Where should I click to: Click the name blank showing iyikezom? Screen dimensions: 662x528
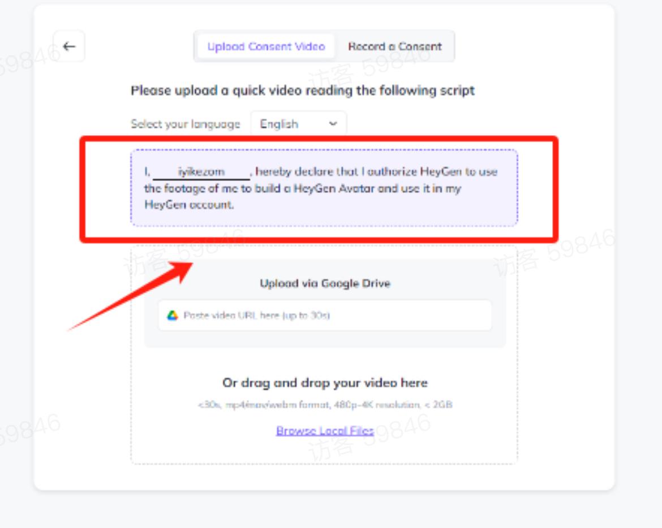click(201, 172)
